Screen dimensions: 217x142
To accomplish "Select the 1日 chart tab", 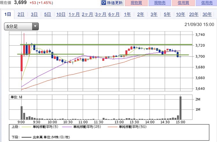I will coord(8,14).
